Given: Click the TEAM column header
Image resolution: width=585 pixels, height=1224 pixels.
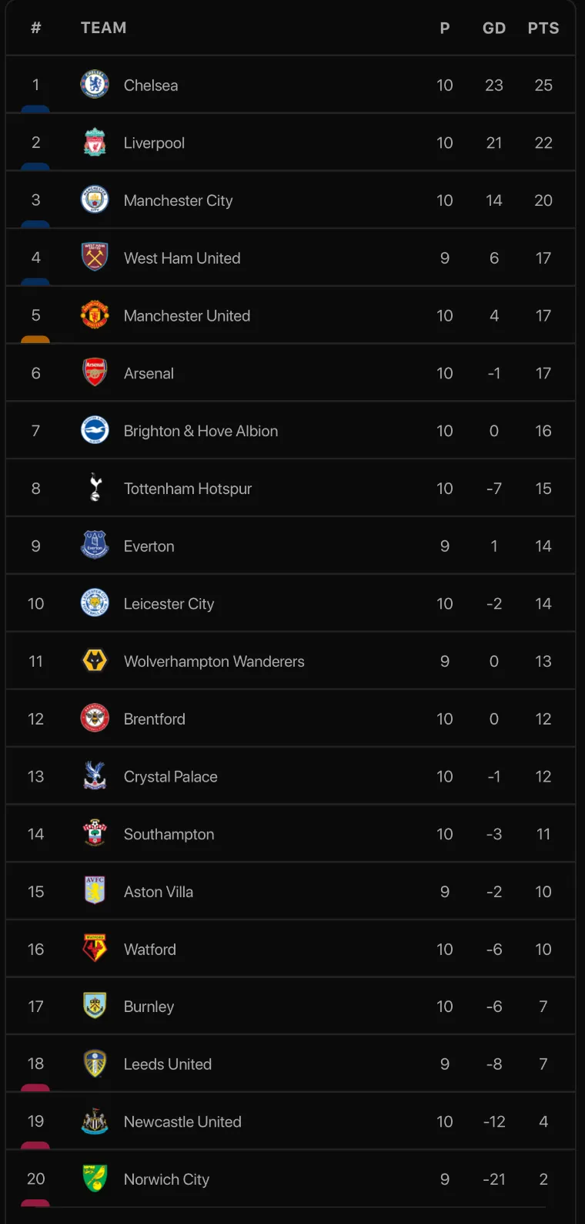Looking at the screenshot, I should tap(104, 29).
